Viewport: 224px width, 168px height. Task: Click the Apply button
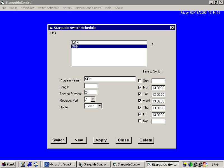101,140
